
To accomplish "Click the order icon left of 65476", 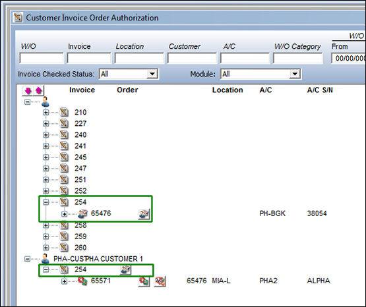I will click(82, 213).
